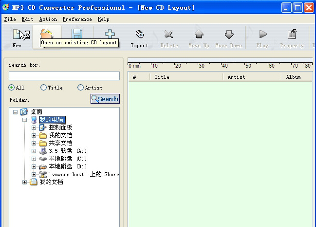Screen dimensions: 316x236
Task: Open the Help menu
Action: pos(104,19)
